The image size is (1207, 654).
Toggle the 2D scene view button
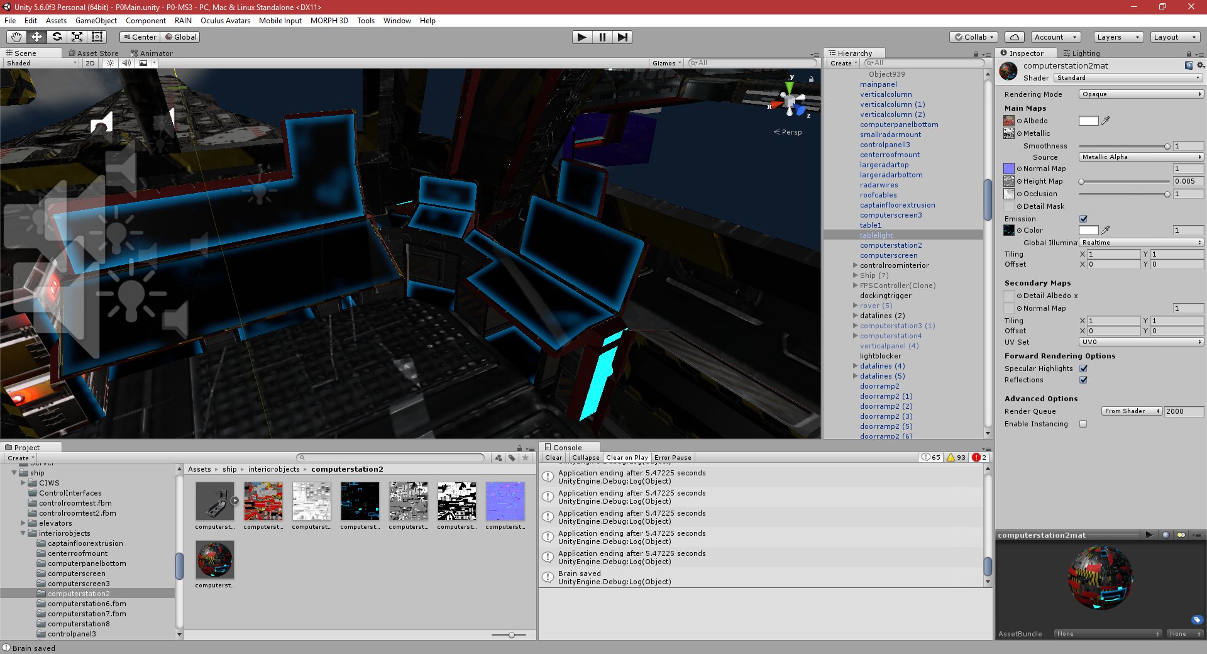[90, 63]
